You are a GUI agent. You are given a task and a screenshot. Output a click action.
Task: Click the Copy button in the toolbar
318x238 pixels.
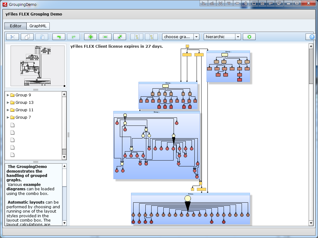pyautogui.click(x=27, y=37)
